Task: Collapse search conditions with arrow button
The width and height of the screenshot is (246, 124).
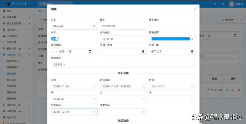Action: [241, 20]
